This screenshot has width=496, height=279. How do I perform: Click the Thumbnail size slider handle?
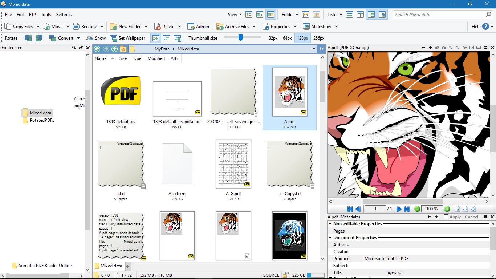click(x=240, y=37)
